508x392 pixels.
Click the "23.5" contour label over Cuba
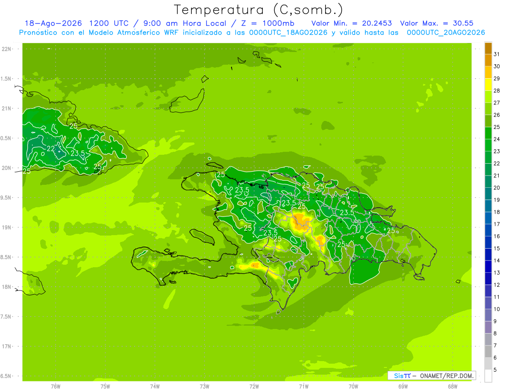(77, 153)
